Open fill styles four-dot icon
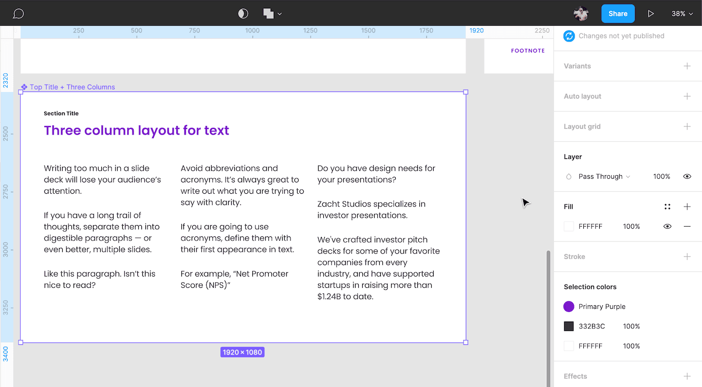Image resolution: width=702 pixels, height=387 pixels. pos(667,207)
